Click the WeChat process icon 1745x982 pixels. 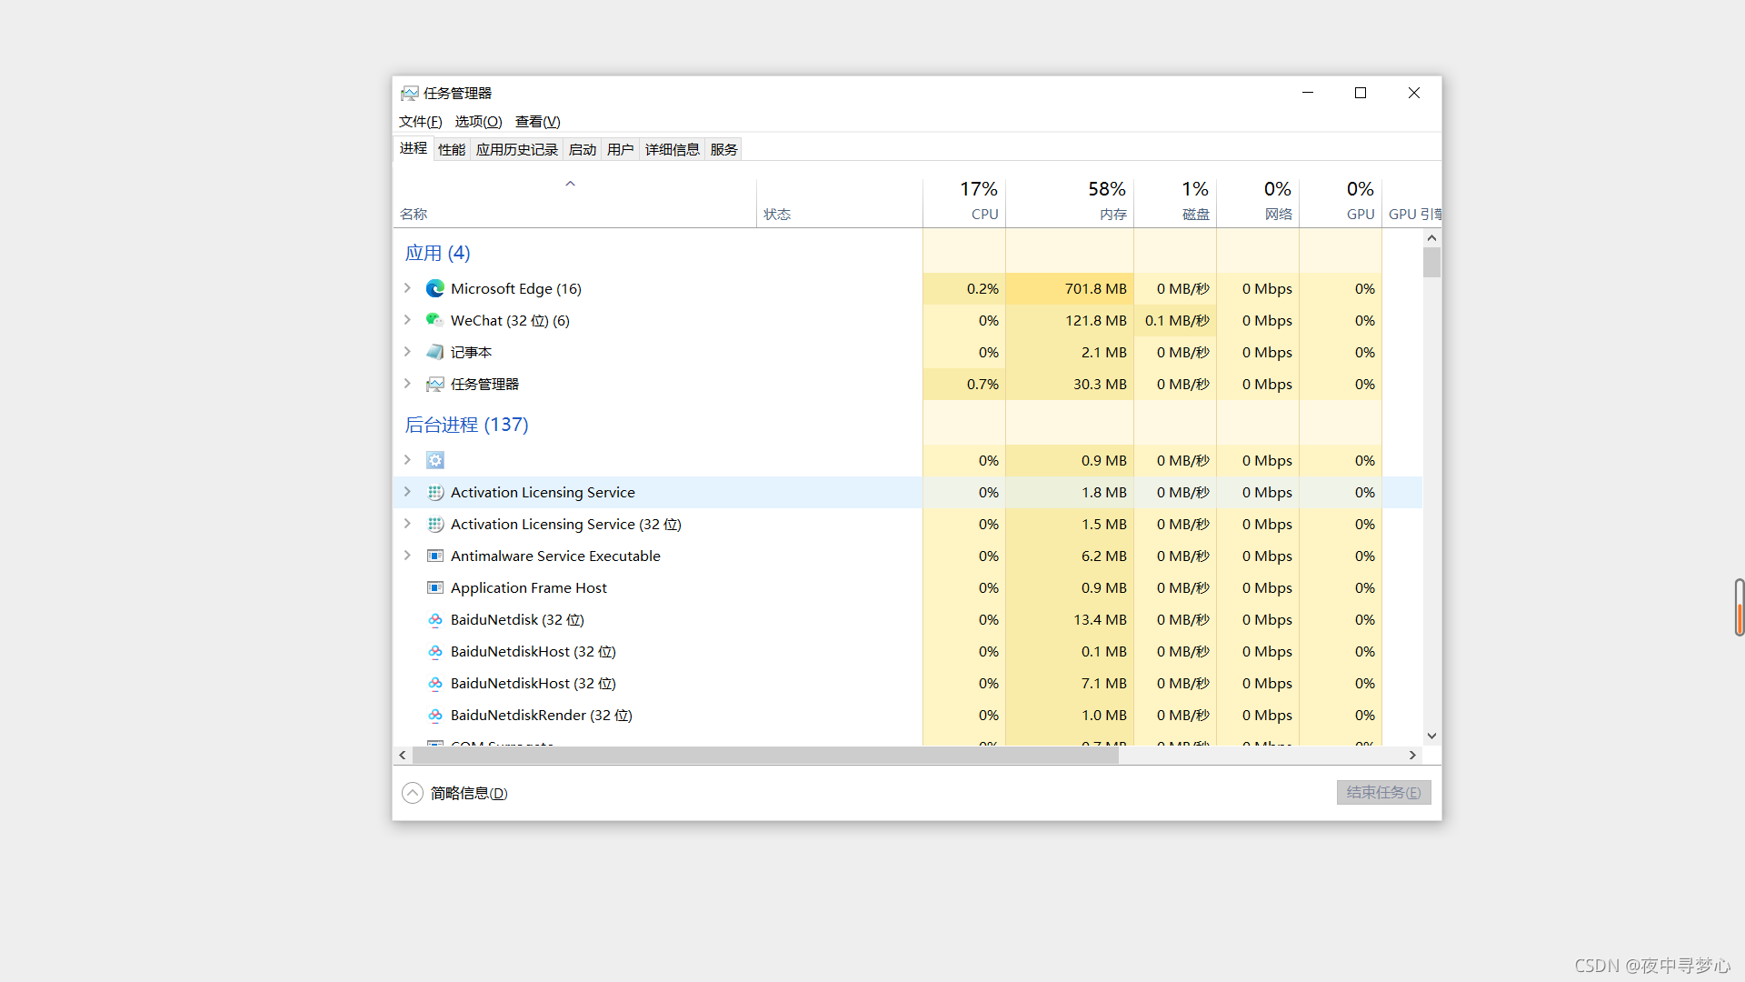pyautogui.click(x=435, y=320)
